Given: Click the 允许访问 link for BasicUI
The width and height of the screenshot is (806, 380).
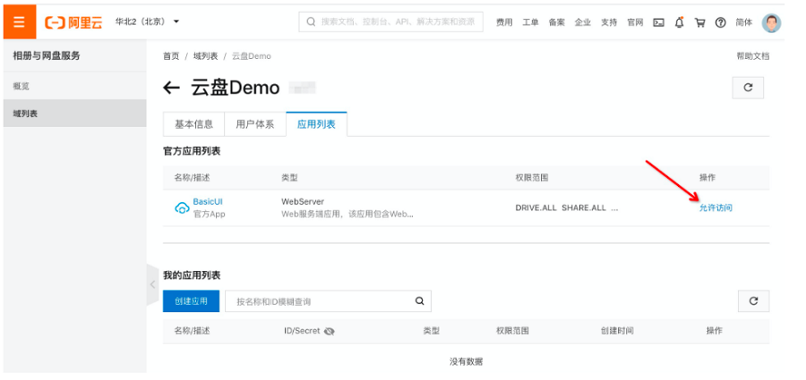Looking at the screenshot, I should coord(716,207).
